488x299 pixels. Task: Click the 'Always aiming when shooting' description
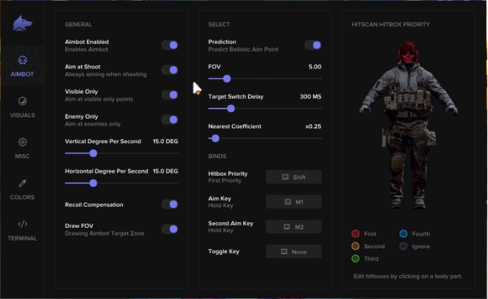click(x=105, y=74)
